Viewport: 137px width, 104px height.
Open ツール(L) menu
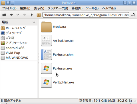click(x=92, y=8)
